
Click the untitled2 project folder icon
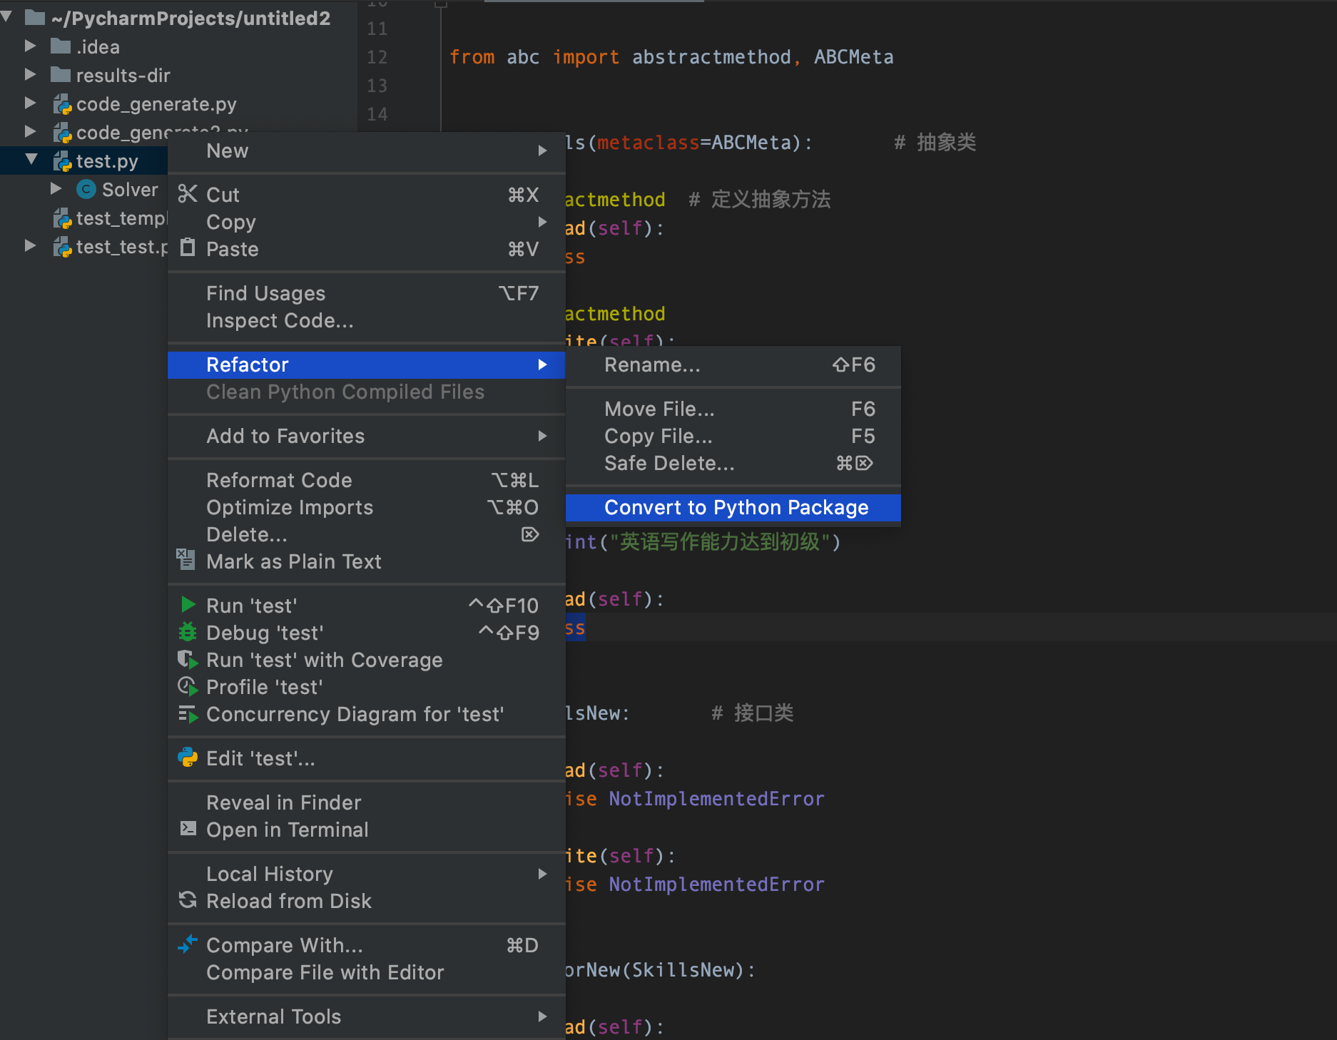pos(35,18)
